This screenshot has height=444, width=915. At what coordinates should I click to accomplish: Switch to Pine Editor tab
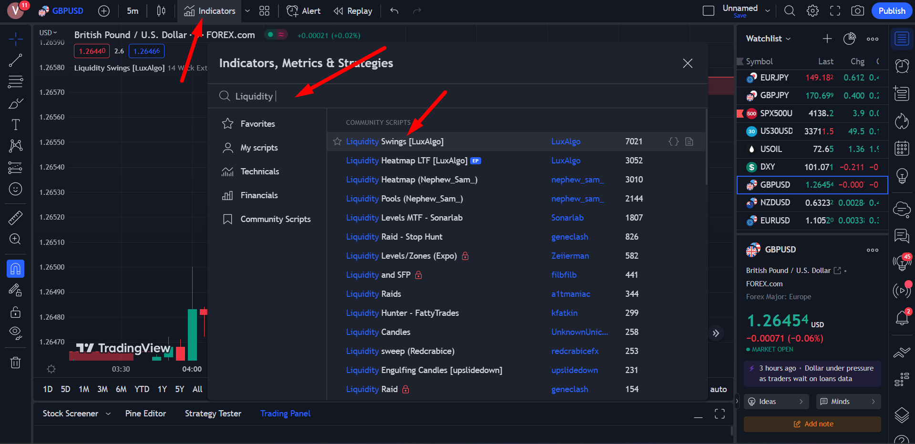coord(145,414)
